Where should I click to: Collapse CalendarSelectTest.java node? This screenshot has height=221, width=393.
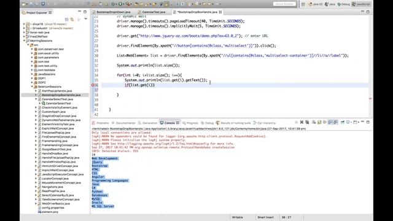pos(36,99)
